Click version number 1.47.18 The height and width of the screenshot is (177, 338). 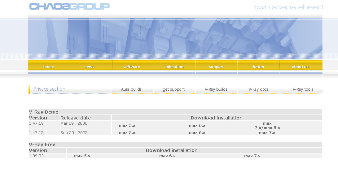(x=36, y=123)
